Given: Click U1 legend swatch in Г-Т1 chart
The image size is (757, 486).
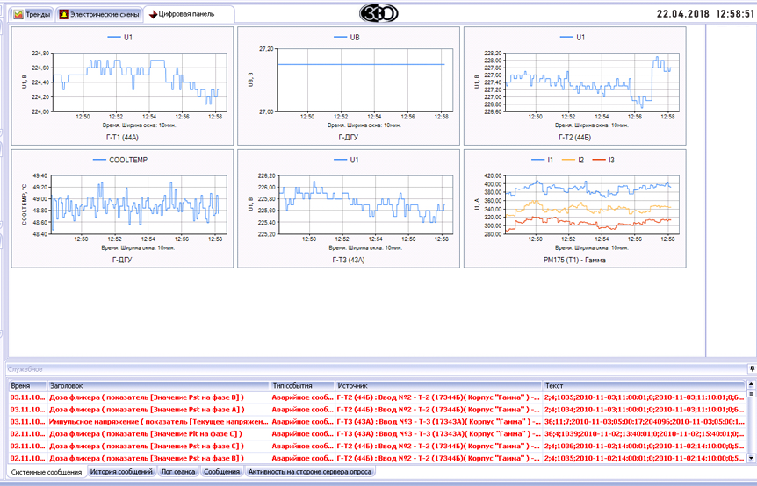Looking at the screenshot, I should [113, 37].
